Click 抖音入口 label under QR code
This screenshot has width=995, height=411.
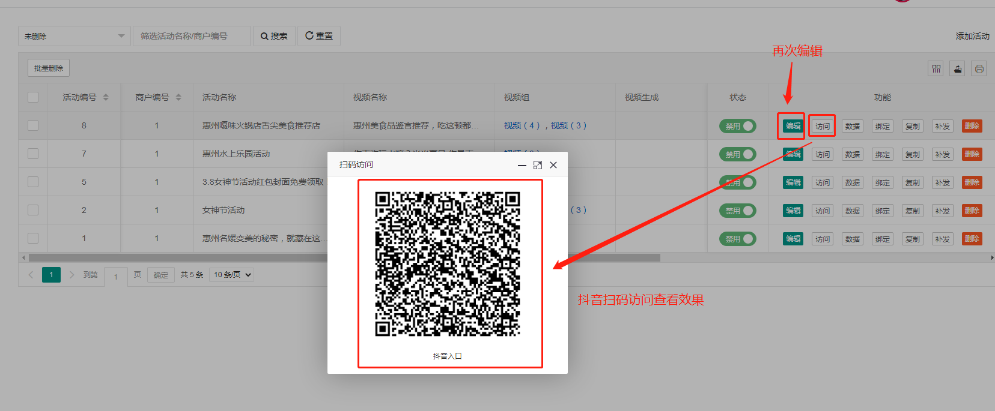pyautogui.click(x=448, y=356)
